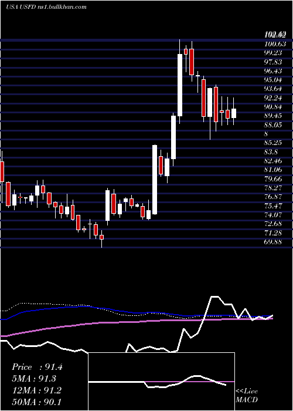Select the 99.23 price axis label
Viewport: 293px width, 411px height.
[273, 53]
